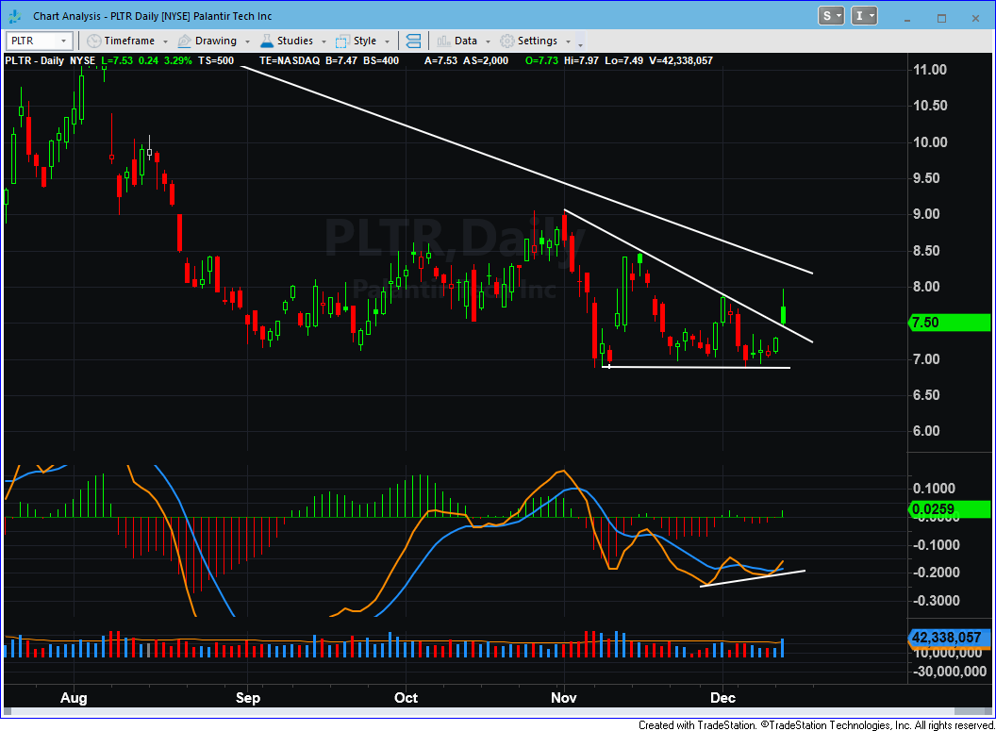Select the long descending white trendline
Screen dimensions: 996x731
coord(527,170)
